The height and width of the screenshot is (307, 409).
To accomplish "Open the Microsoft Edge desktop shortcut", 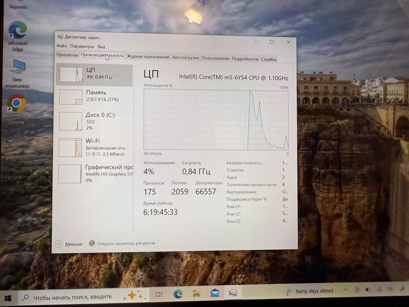I will coord(18,36).
